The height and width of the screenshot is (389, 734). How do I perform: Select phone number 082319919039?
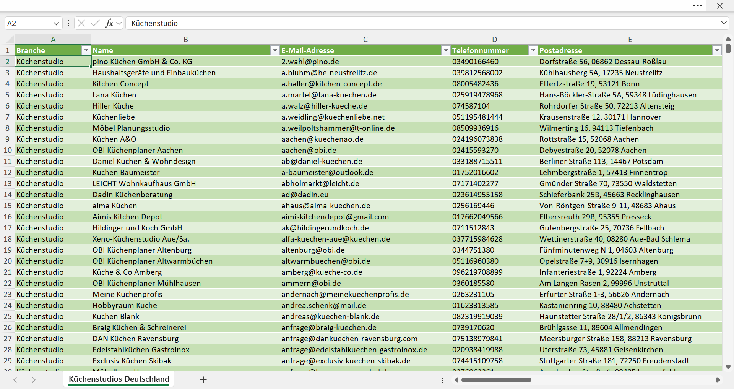click(x=494, y=316)
